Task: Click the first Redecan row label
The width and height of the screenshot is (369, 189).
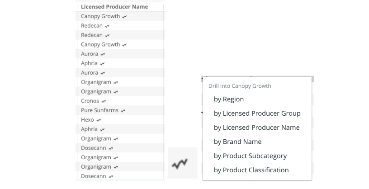Action: click(92, 26)
